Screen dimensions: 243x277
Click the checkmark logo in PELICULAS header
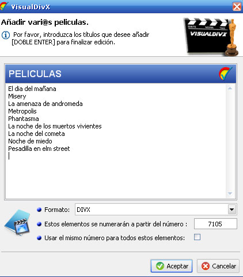tap(225, 74)
